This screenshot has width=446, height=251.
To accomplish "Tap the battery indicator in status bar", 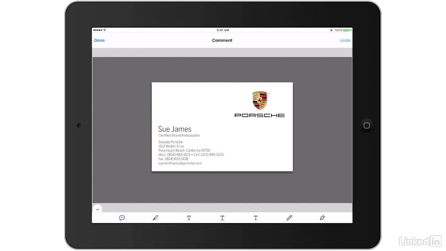I will (x=346, y=30).
